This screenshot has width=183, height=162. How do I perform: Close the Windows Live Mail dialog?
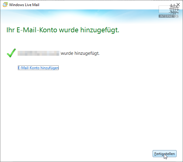pyautogui.click(x=178, y=5)
